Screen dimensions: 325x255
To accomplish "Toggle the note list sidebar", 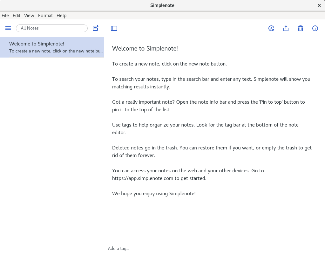I will 114,28.
